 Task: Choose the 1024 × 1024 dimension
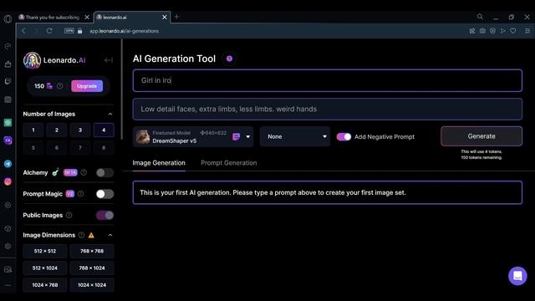pyautogui.click(x=92, y=285)
